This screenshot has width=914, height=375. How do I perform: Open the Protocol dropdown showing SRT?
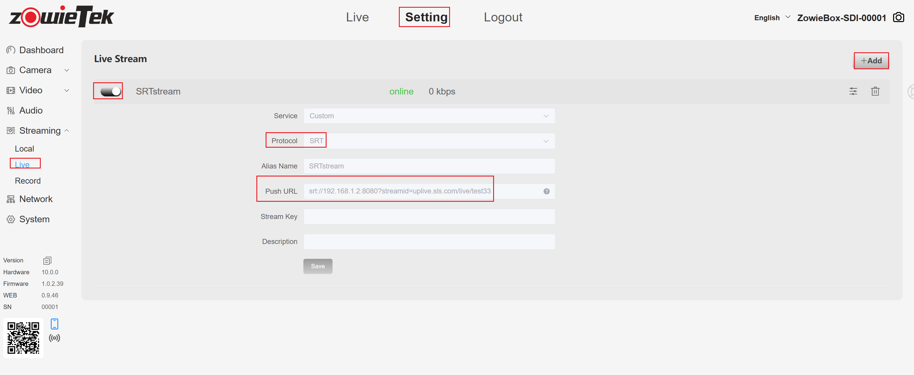[x=429, y=141]
